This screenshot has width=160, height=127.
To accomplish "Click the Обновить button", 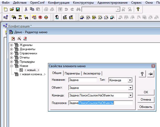I will coord(146,107).
